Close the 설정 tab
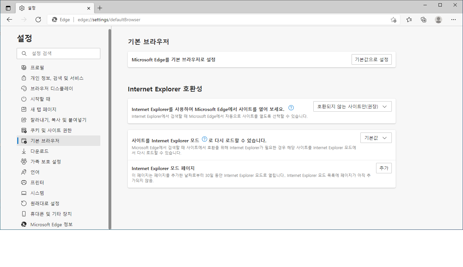This screenshot has width=463, height=267. coord(89,8)
